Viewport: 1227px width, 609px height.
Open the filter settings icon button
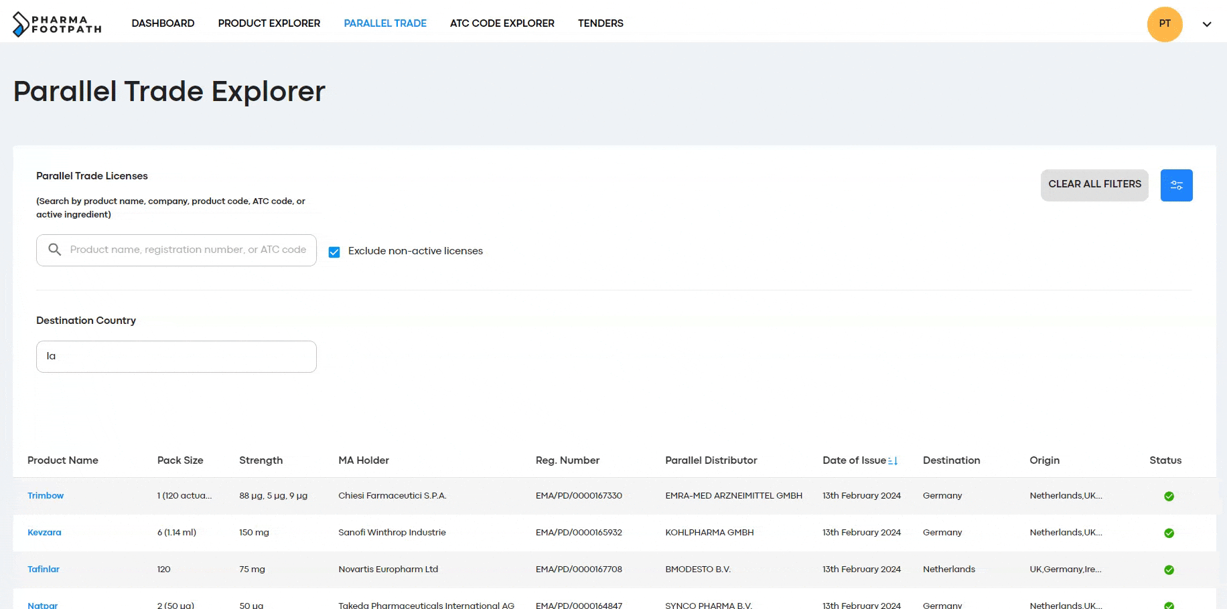(x=1176, y=185)
